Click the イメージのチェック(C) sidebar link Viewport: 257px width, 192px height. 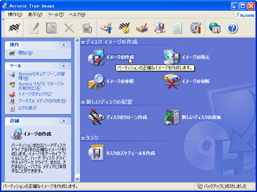click(35, 94)
